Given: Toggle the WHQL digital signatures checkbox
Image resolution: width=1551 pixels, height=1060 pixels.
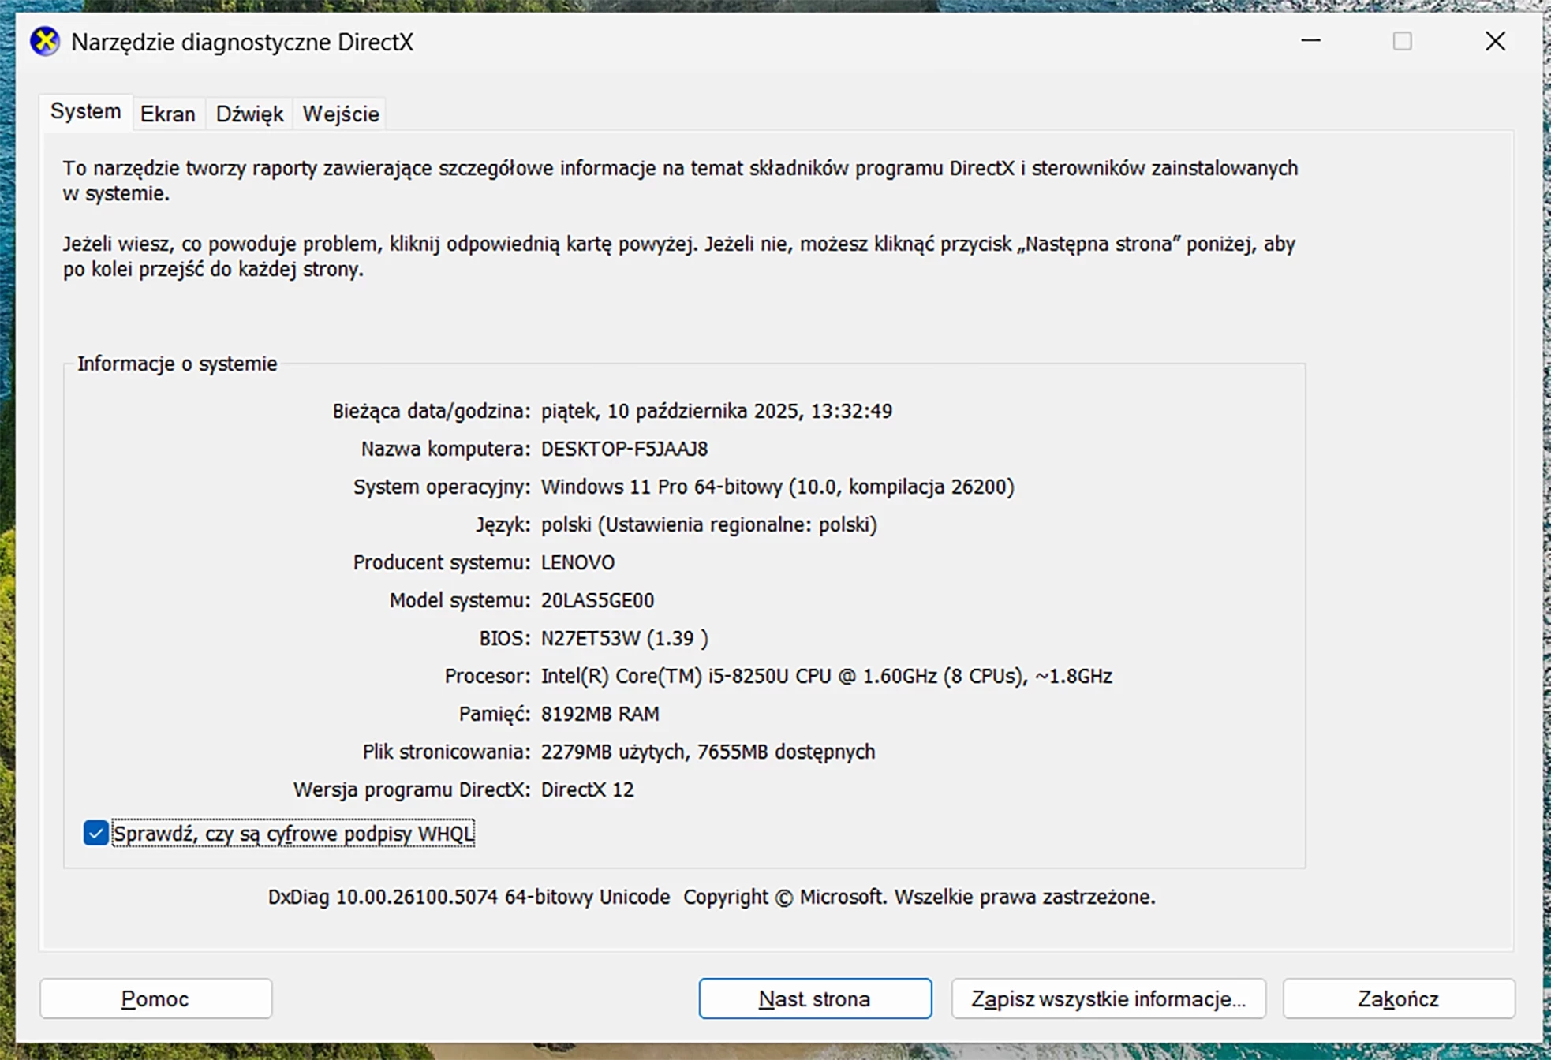Looking at the screenshot, I should point(95,833).
